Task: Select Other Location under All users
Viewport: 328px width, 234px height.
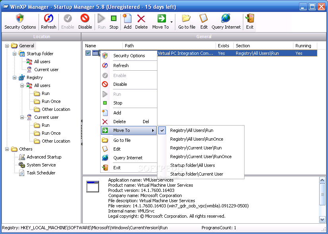Action: [56, 109]
